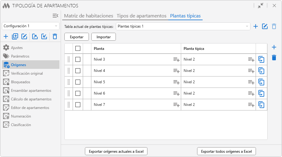Duplicate the current configuration
282x157 pixels.
(x=15, y=37)
